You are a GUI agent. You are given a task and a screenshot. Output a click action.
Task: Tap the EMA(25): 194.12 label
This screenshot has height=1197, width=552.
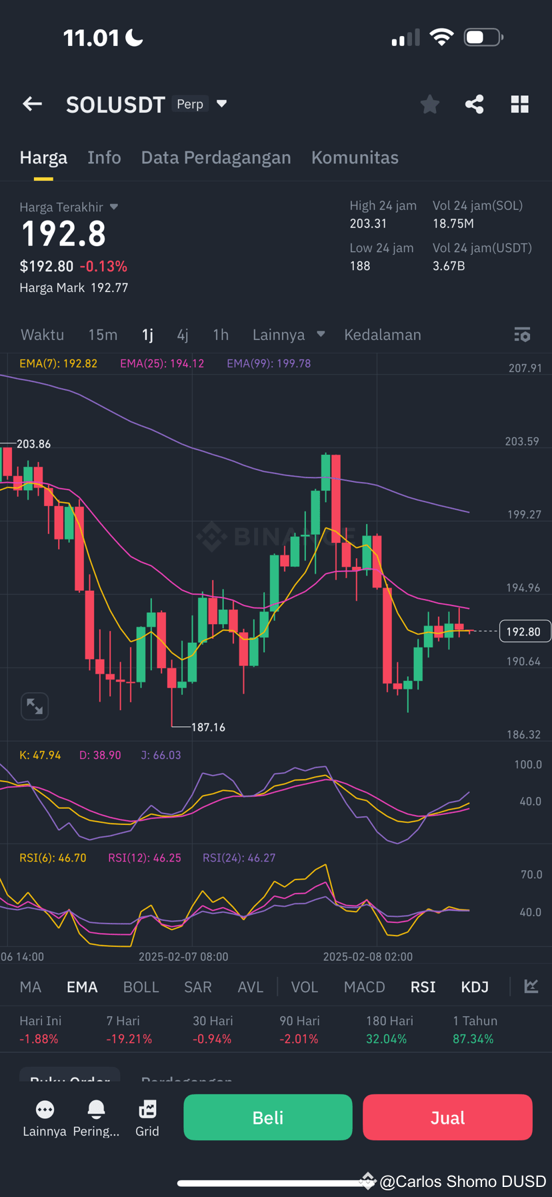click(x=162, y=363)
